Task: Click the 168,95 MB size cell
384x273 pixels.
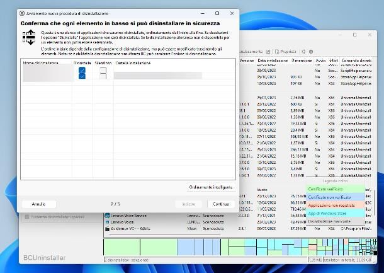Action: [299, 137]
